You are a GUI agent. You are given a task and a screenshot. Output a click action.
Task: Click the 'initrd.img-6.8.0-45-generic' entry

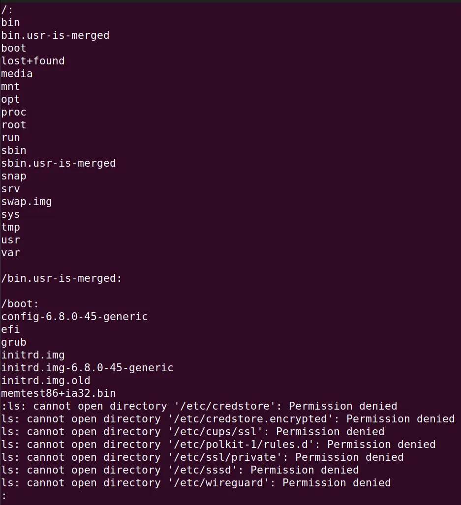pos(87,368)
